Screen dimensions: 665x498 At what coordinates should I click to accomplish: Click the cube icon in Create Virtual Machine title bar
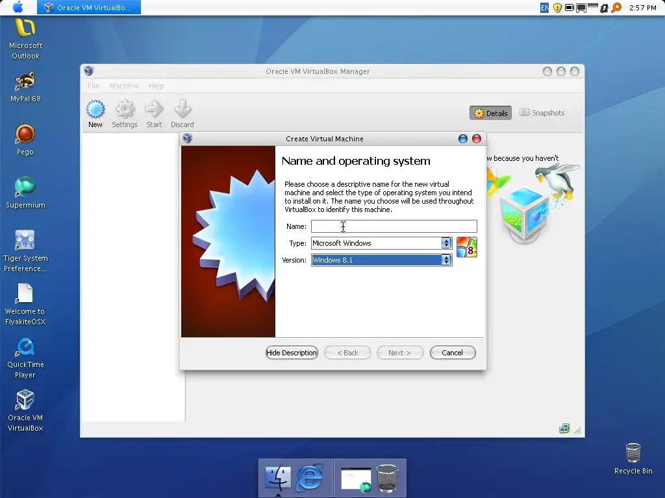click(188, 139)
